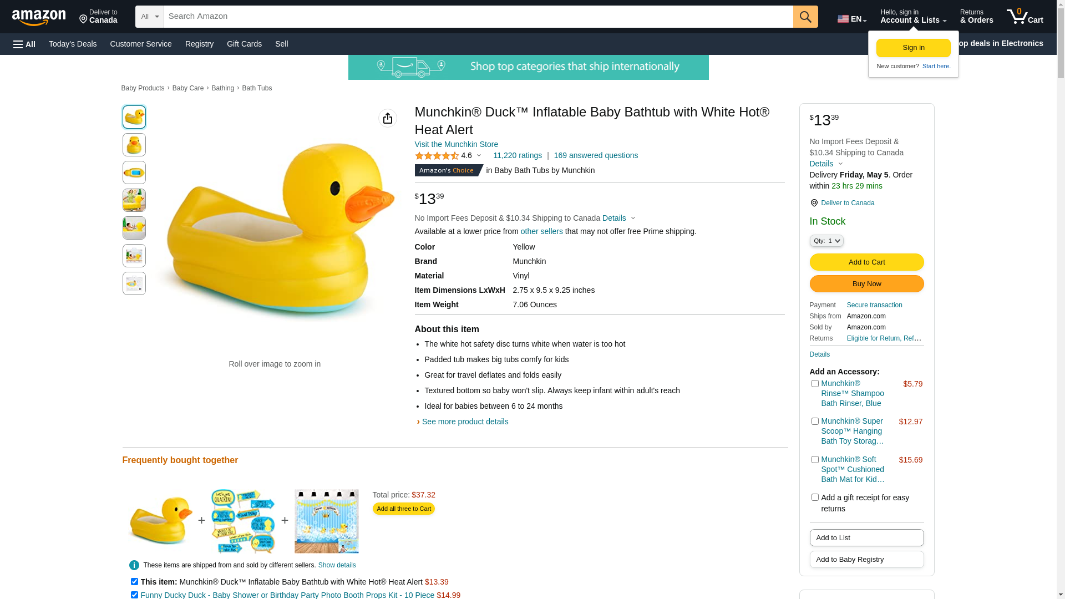Image resolution: width=1065 pixels, height=599 pixels.
Task: Expand the search category All dropdown
Action: (150, 17)
